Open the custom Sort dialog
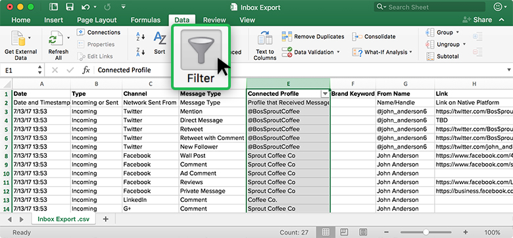This screenshot has width=513, height=238. pyautogui.click(x=160, y=43)
